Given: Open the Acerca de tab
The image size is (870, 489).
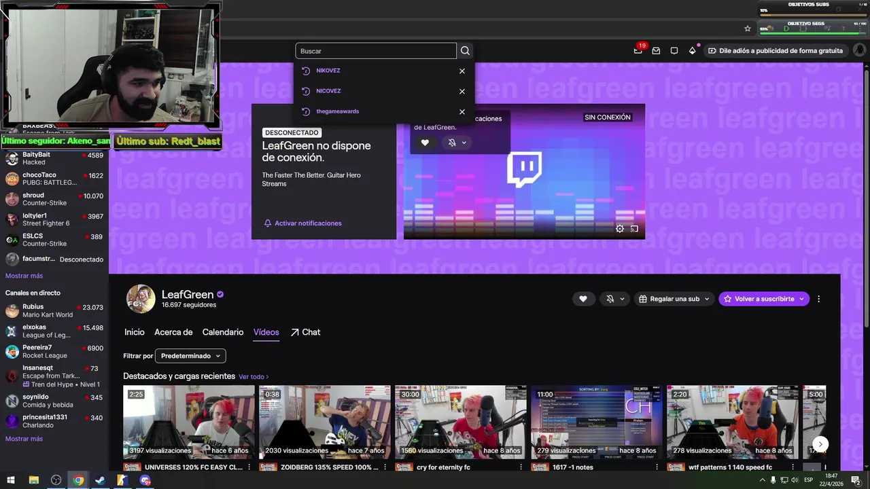Looking at the screenshot, I should [x=173, y=332].
